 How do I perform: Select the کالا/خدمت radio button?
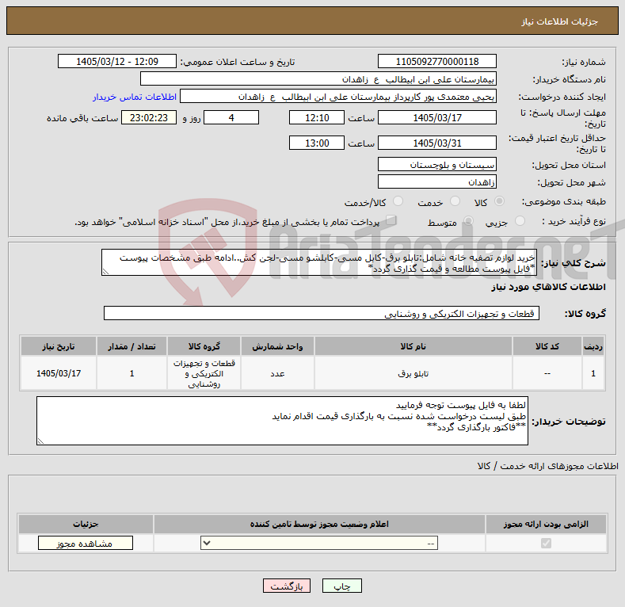[398, 201]
